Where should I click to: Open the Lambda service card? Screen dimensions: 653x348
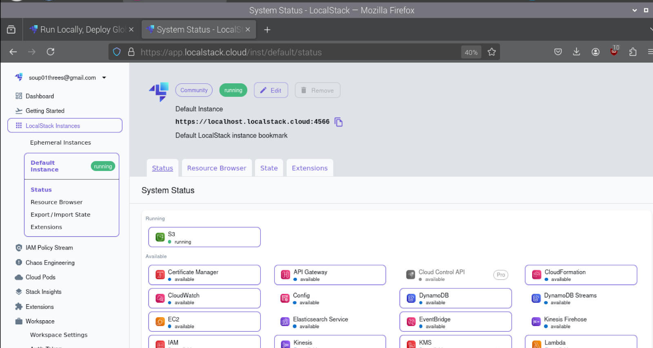coord(581,342)
